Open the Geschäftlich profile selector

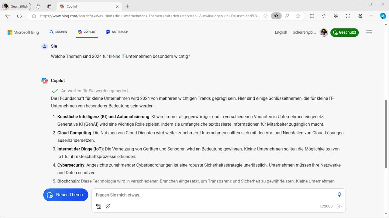pos(16,6)
